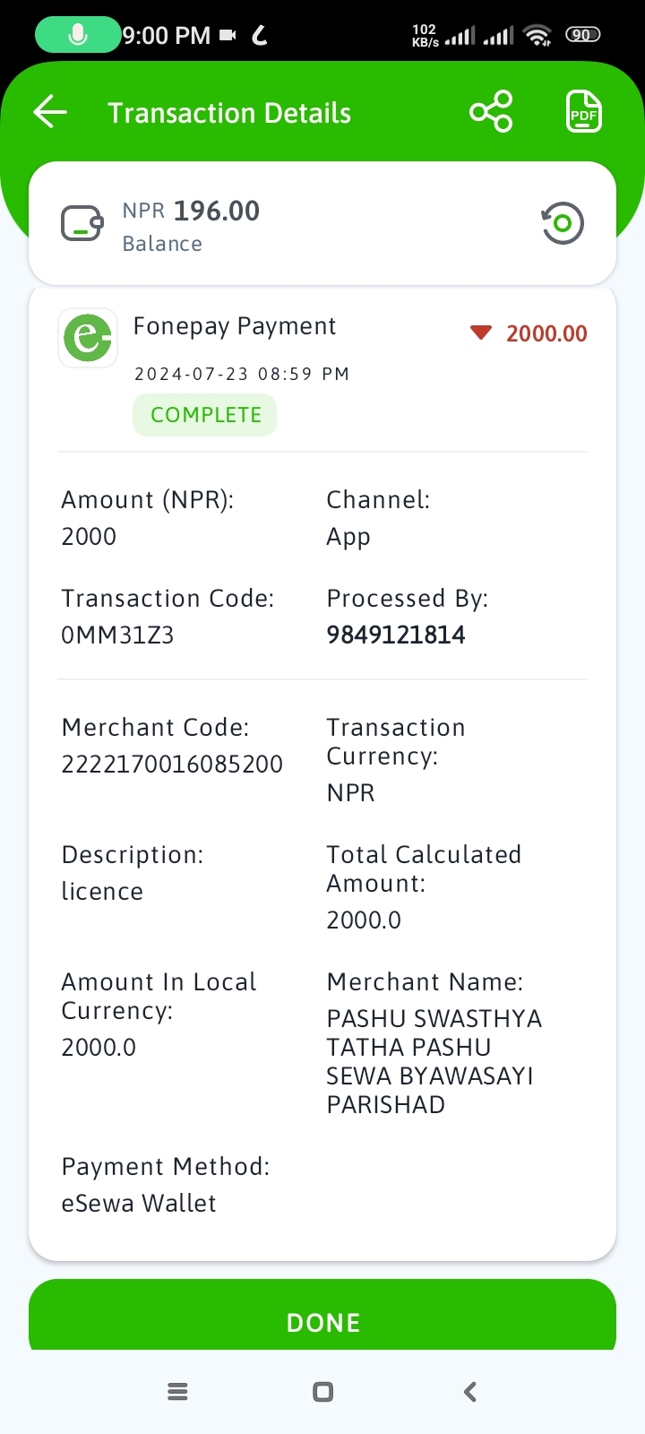The width and height of the screenshot is (645, 1434).
Task: Tap Android back navigation button
Action: click(x=470, y=1392)
